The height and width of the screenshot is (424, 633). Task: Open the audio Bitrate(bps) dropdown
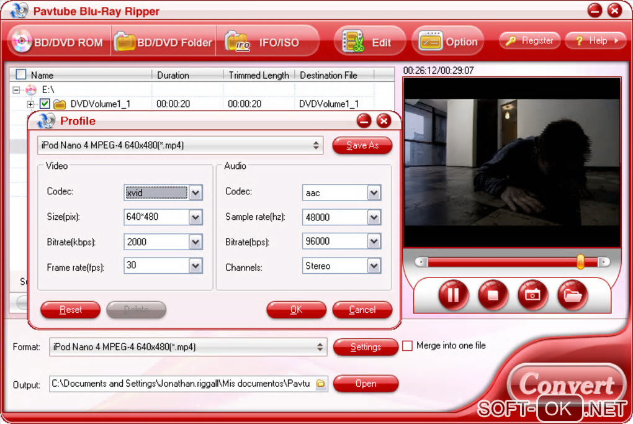(374, 241)
